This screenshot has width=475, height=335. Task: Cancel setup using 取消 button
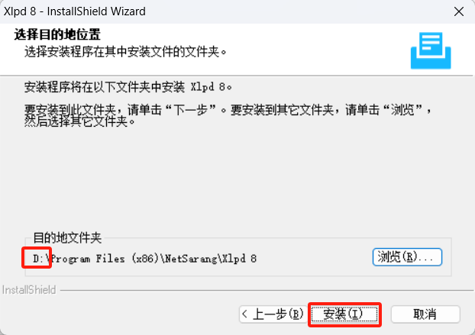pyautogui.click(x=425, y=314)
